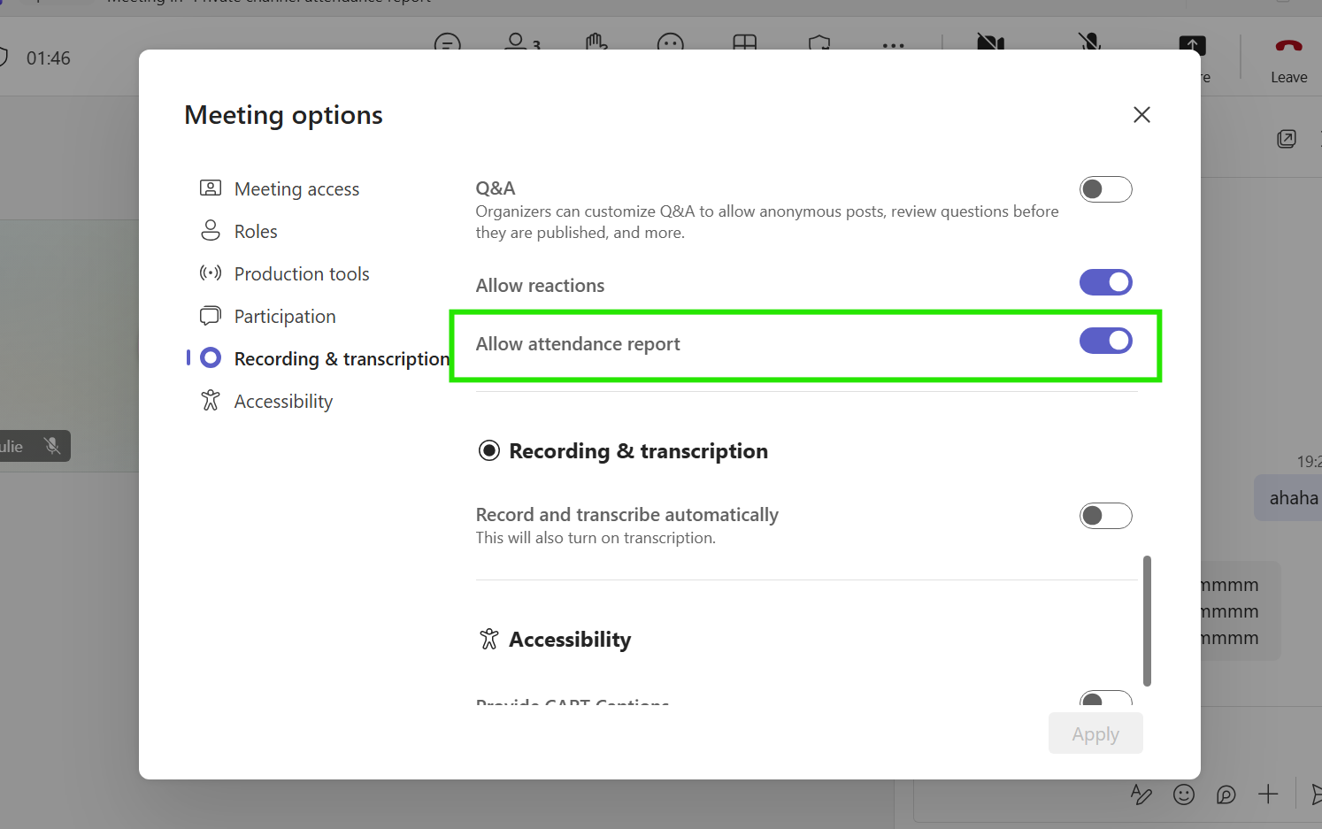Click the Production tools broadcast icon
Viewport: 1322px width, 829px height.
211,272
